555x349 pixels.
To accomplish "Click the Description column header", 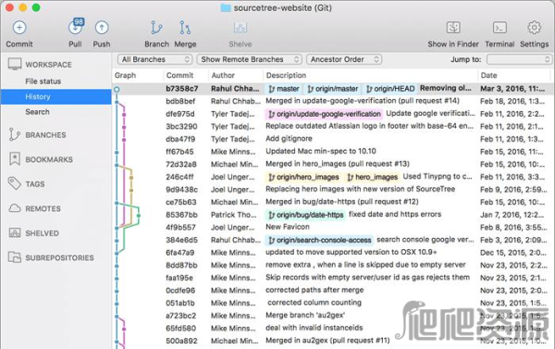I will click(286, 75).
